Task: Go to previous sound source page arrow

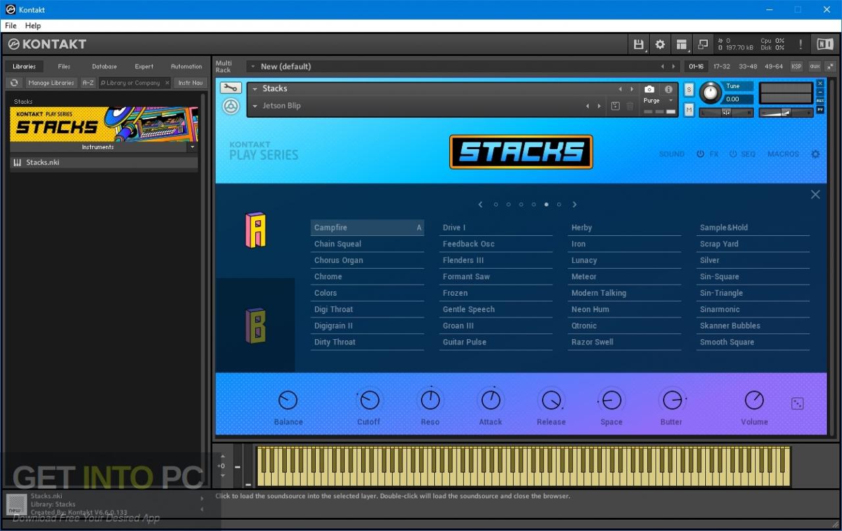Action: [x=480, y=204]
